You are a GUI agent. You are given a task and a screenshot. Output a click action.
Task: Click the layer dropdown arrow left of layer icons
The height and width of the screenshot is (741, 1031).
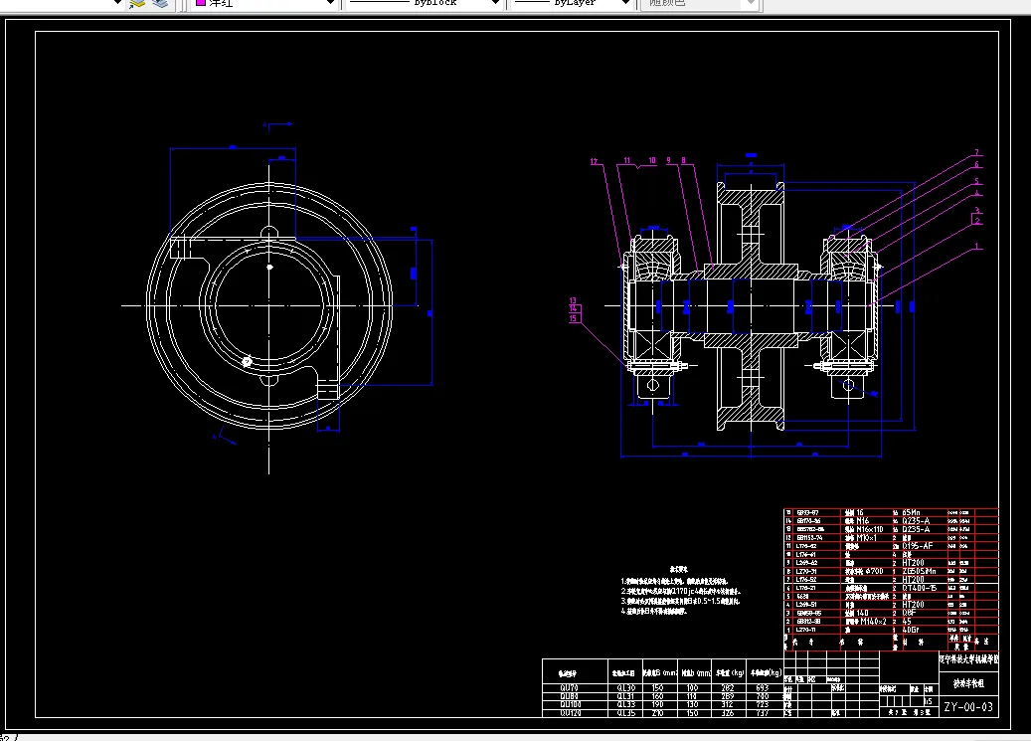(x=117, y=3)
